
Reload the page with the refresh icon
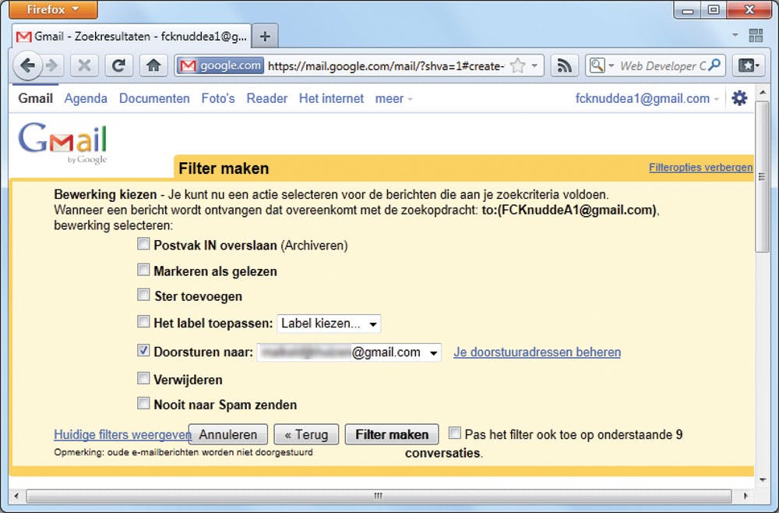pos(118,65)
